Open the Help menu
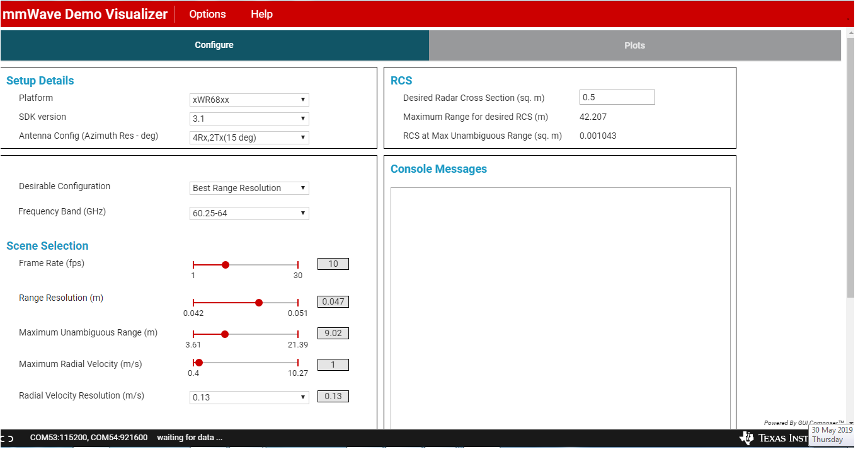Image resolution: width=858 pixels, height=449 pixels. pos(261,13)
